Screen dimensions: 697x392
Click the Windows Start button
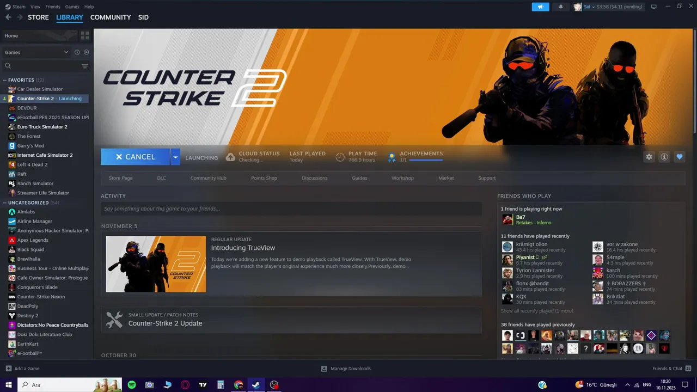[x=9, y=385]
